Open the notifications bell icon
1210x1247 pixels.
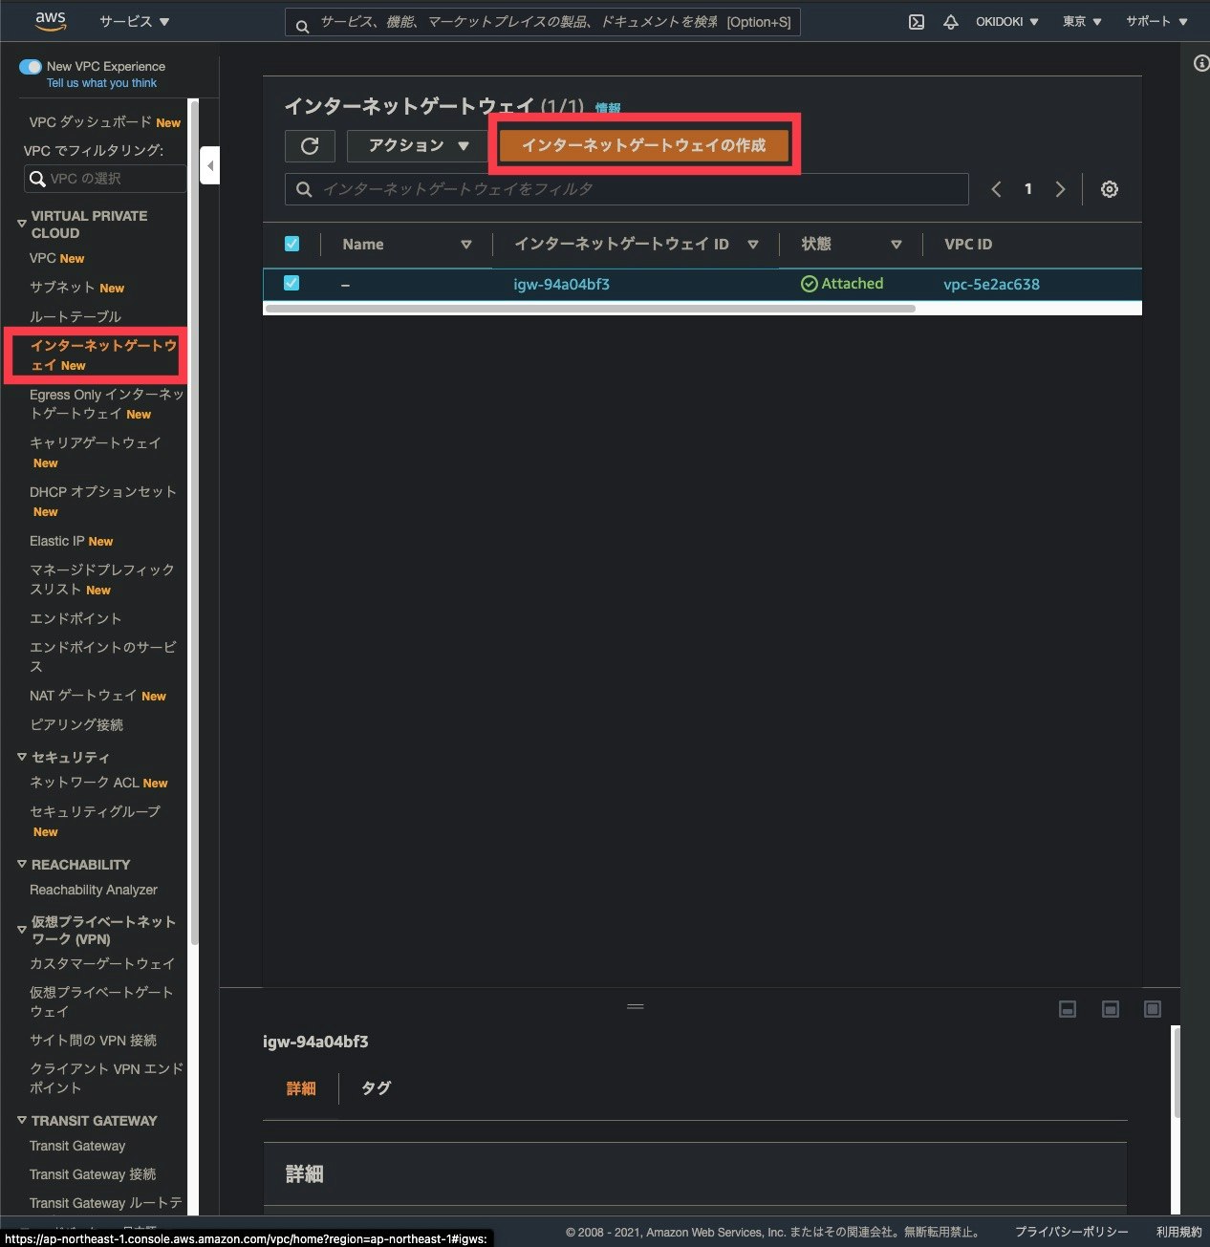pos(950,21)
